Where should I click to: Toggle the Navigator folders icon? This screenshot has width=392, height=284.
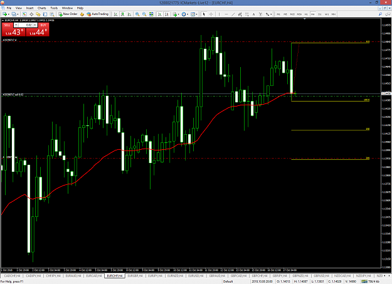coord(38,14)
